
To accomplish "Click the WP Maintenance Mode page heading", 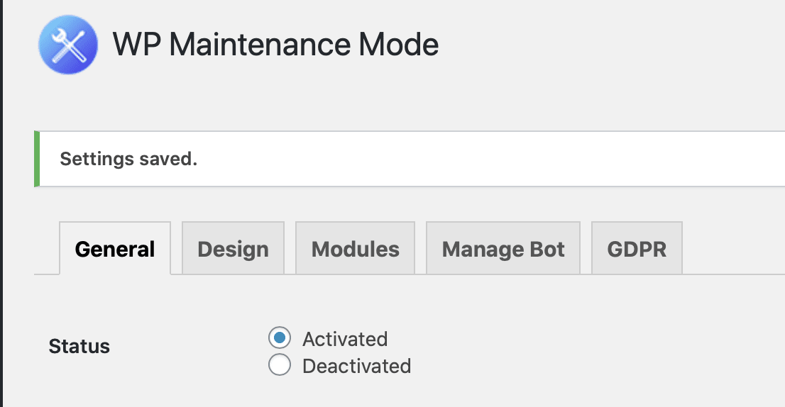I will (x=275, y=45).
